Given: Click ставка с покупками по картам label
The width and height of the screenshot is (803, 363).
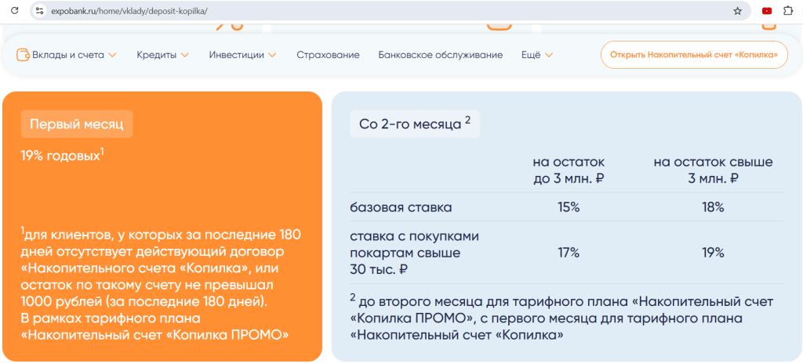Looking at the screenshot, I should tap(414, 253).
